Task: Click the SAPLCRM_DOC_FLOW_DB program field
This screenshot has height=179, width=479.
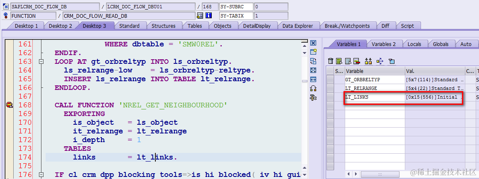Action: point(55,7)
